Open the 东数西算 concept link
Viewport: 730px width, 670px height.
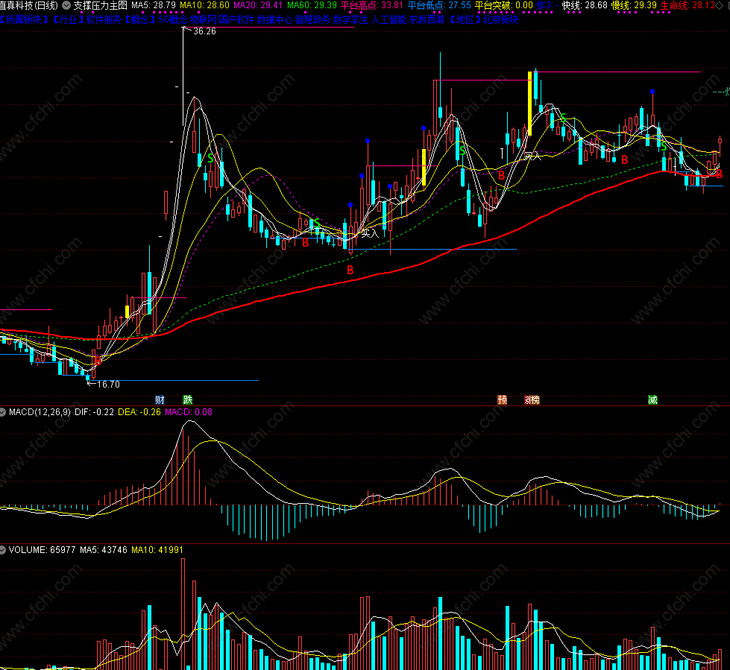427,19
